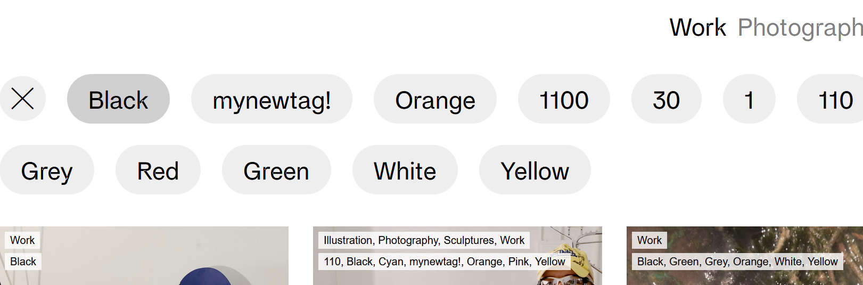Filter by the Red tag
The height and width of the screenshot is (285, 863).
click(158, 170)
